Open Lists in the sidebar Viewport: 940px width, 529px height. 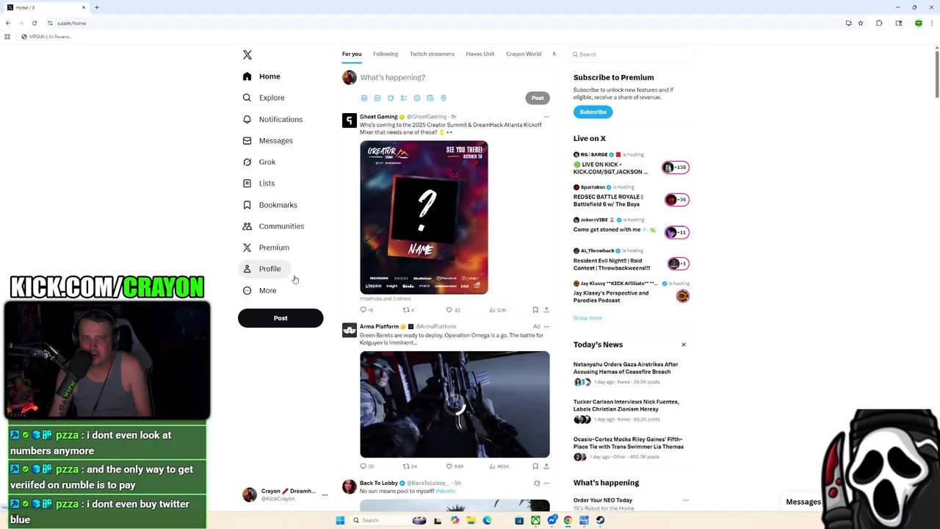click(258, 183)
